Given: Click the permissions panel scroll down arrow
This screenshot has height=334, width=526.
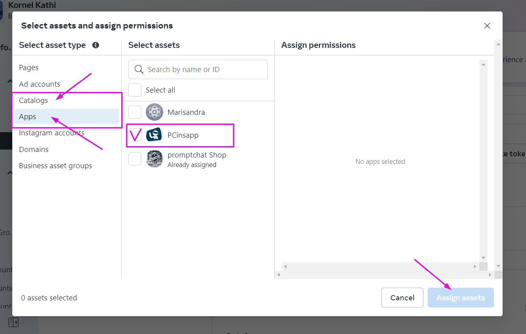Looking at the screenshot, I should 483,258.
